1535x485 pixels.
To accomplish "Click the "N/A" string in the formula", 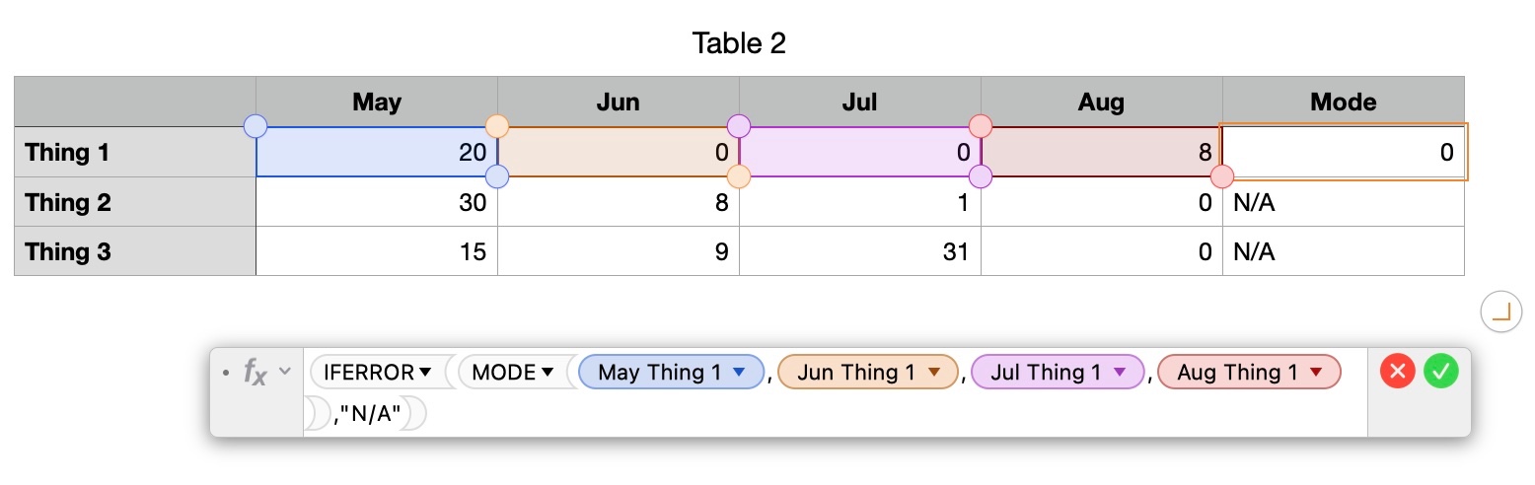I will coord(370,415).
